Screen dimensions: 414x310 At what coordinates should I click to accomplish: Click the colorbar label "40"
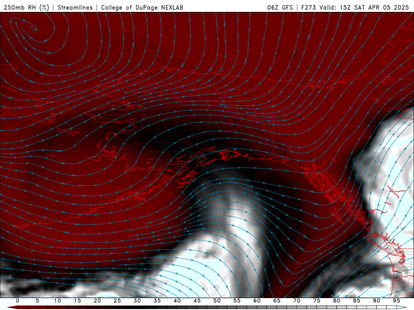(x=177, y=301)
